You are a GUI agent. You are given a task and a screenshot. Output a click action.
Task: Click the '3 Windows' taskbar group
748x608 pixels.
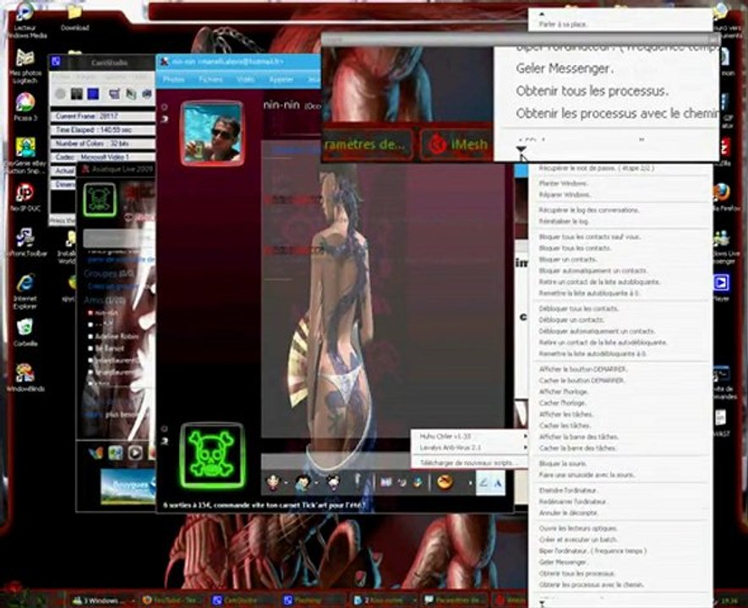pyautogui.click(x=101, y=600)
